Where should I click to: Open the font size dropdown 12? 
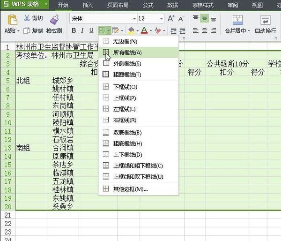pyautogui.click(x=161, y=18)
